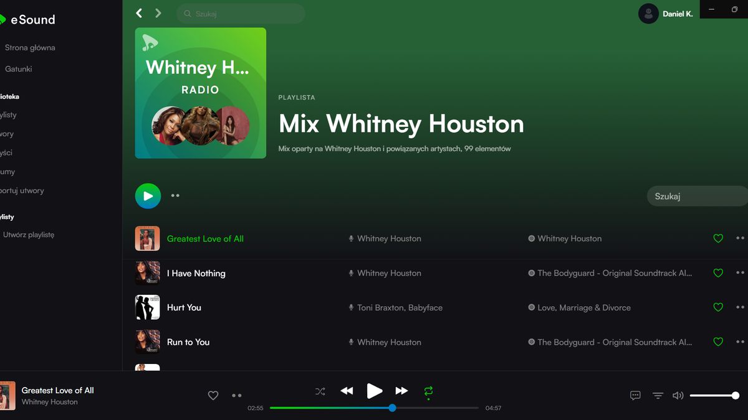
Task: Adjust the volume slider
Action: [714, 395]
